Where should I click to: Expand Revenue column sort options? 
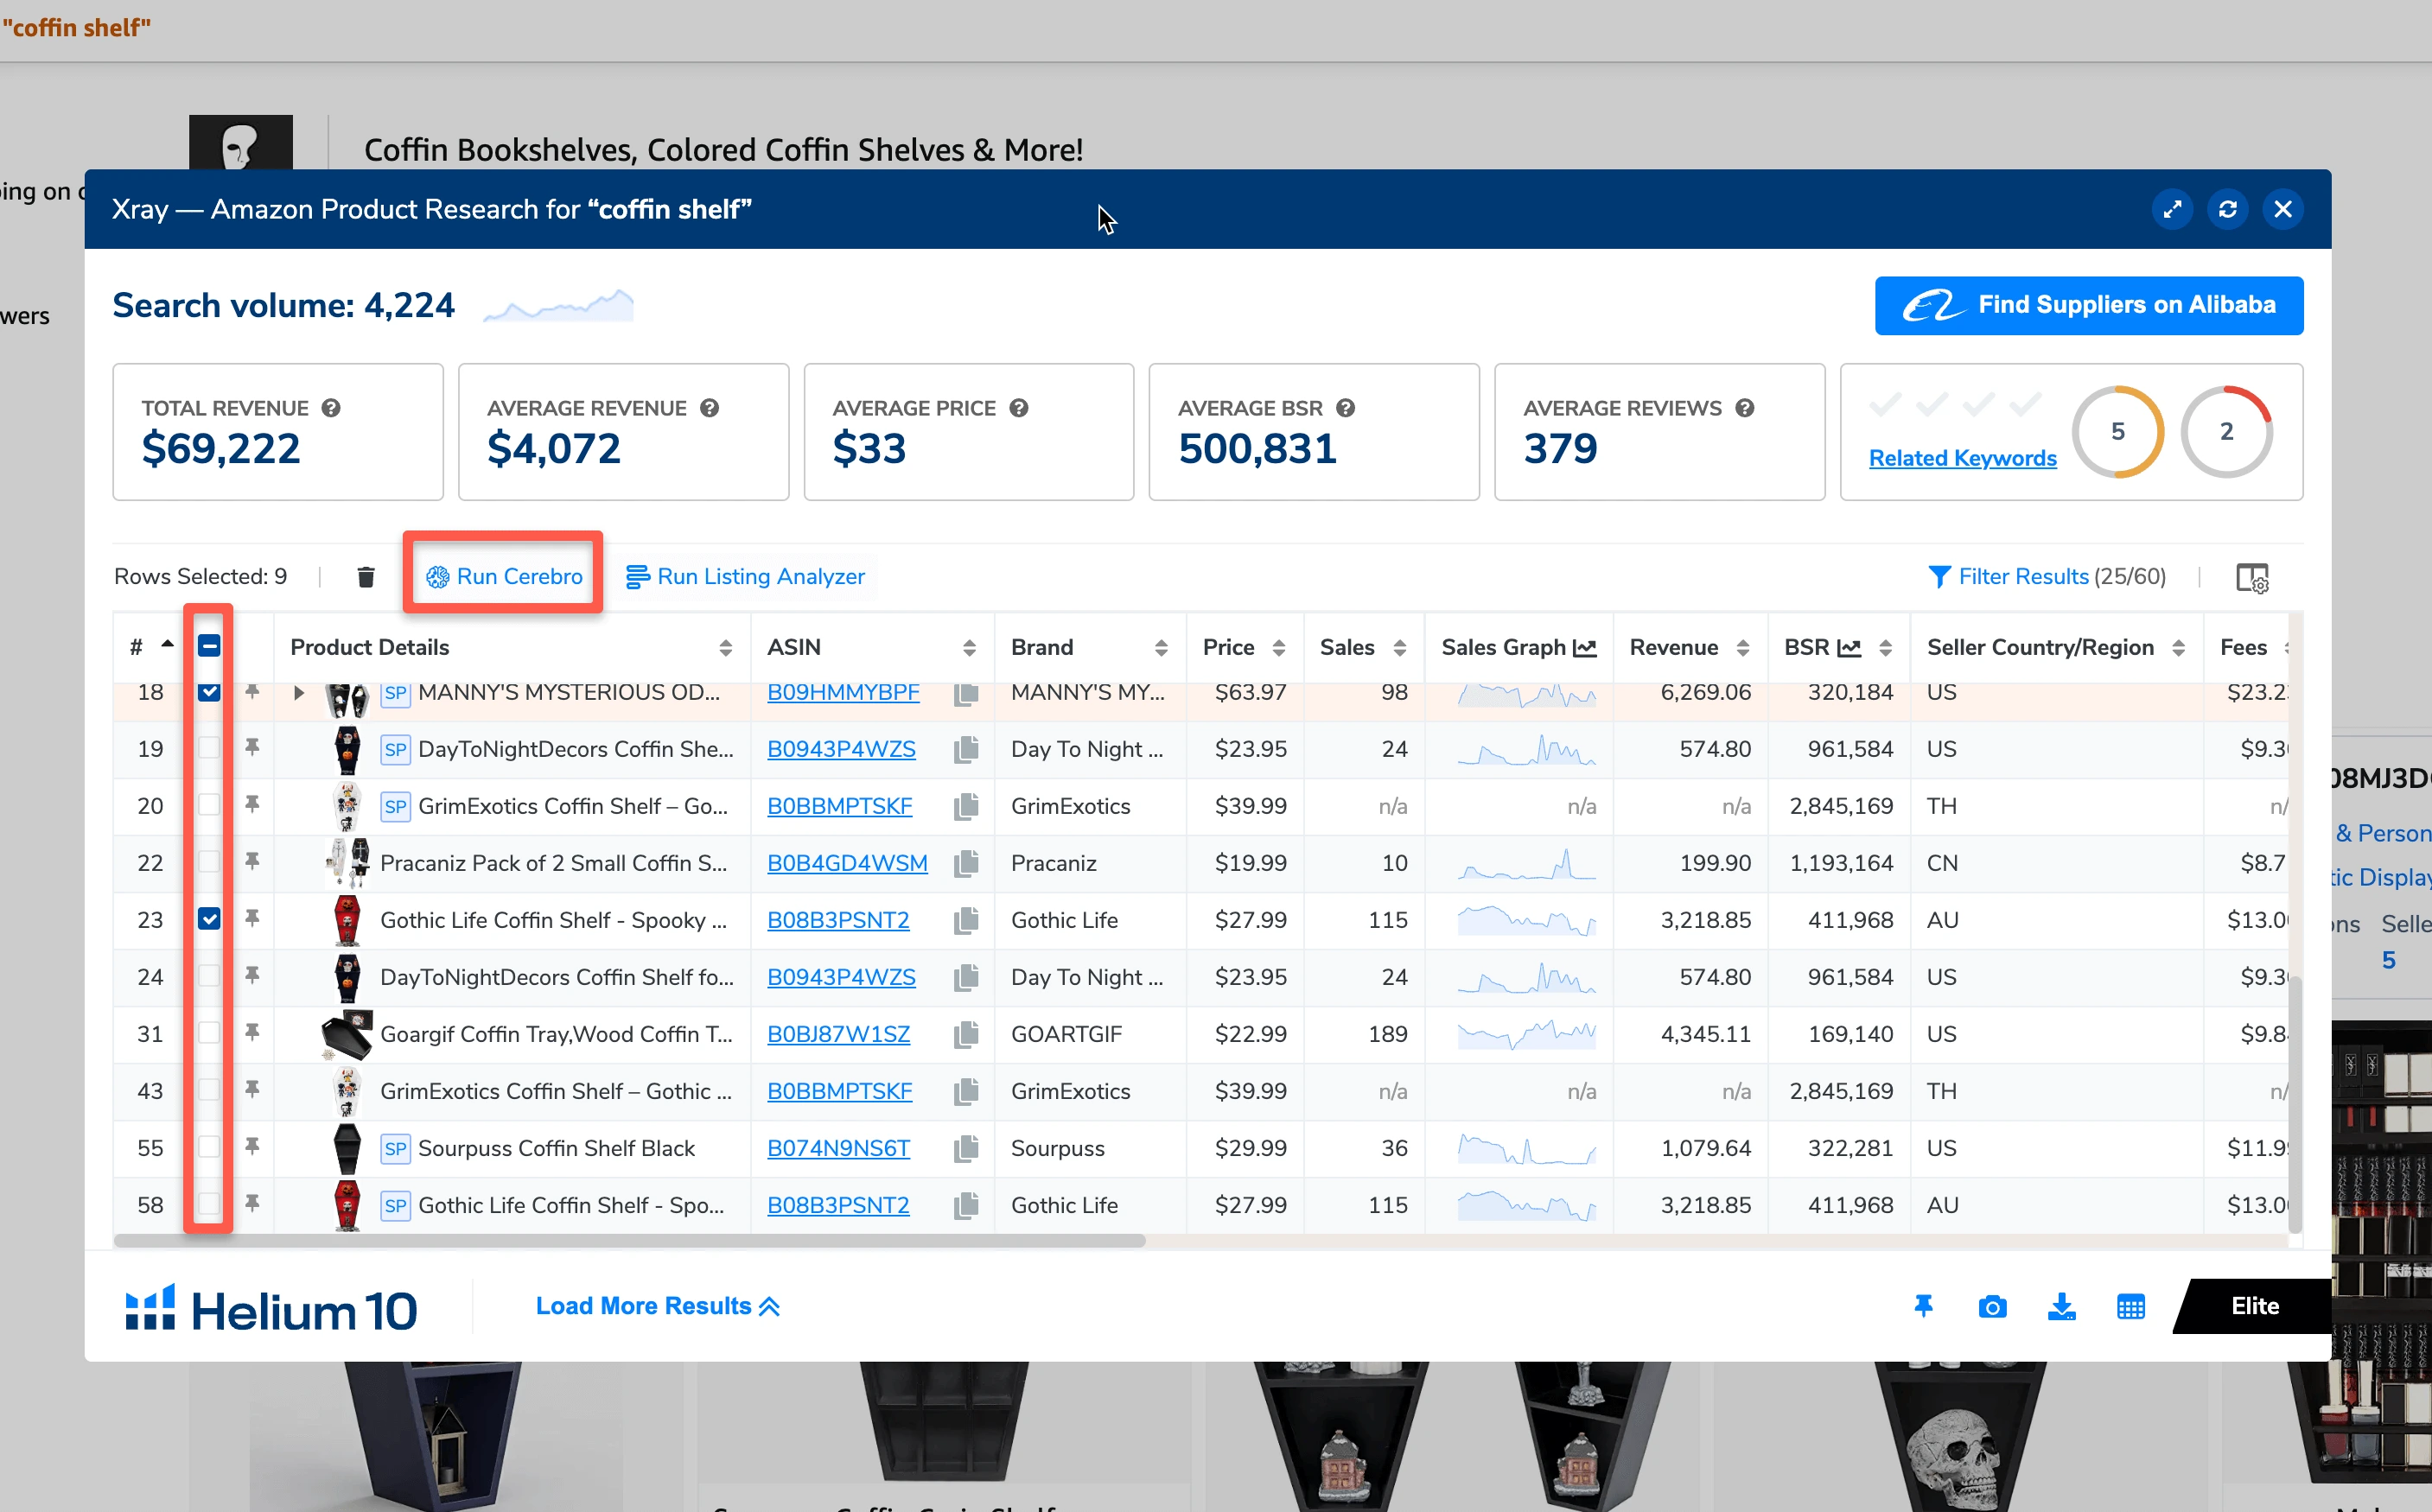pyautogui.click(x=1739, y=646)
